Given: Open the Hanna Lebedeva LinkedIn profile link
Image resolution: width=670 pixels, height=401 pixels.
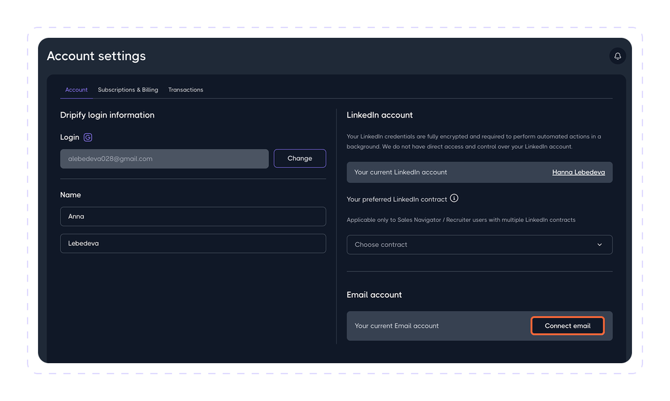Looking at the screenshot, I should click(578, 172).
